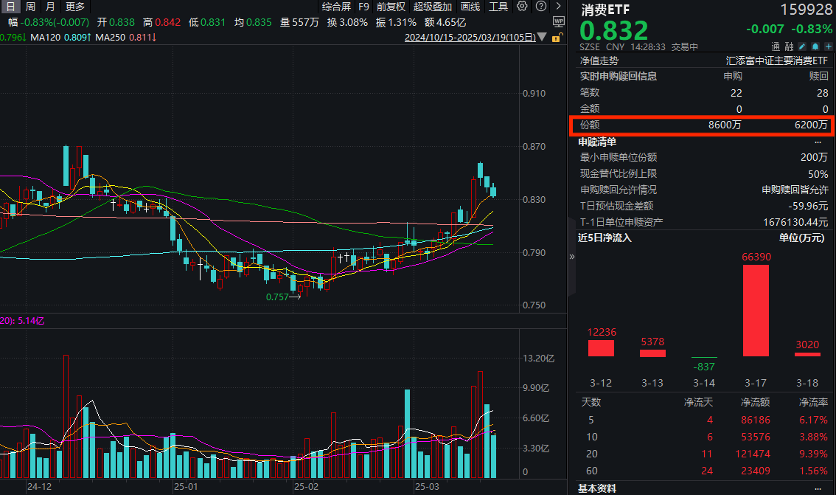
Task: Open the drawing/edit pencil icon beside 通融
Action: (803, 46)
